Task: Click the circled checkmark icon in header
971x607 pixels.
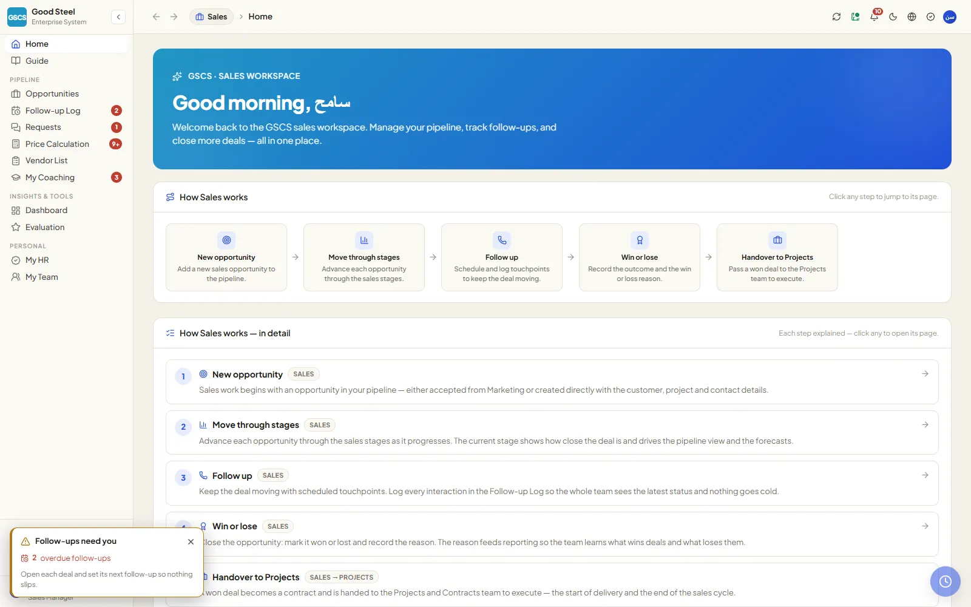Action: click(x=930, y=17)
